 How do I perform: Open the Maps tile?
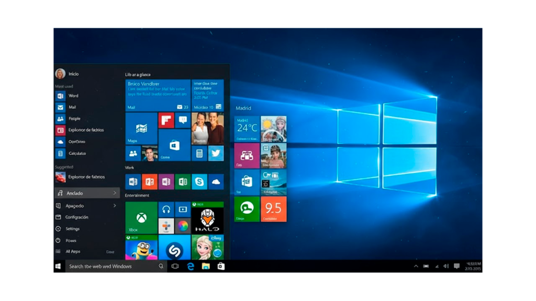coord(140,128)
